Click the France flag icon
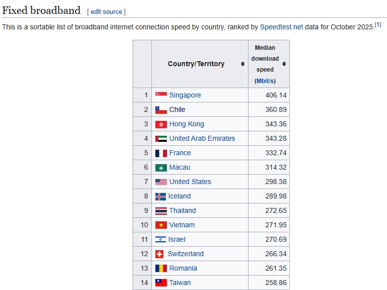Viewport: 387px width, 290px height. click(x=161, y=153)
